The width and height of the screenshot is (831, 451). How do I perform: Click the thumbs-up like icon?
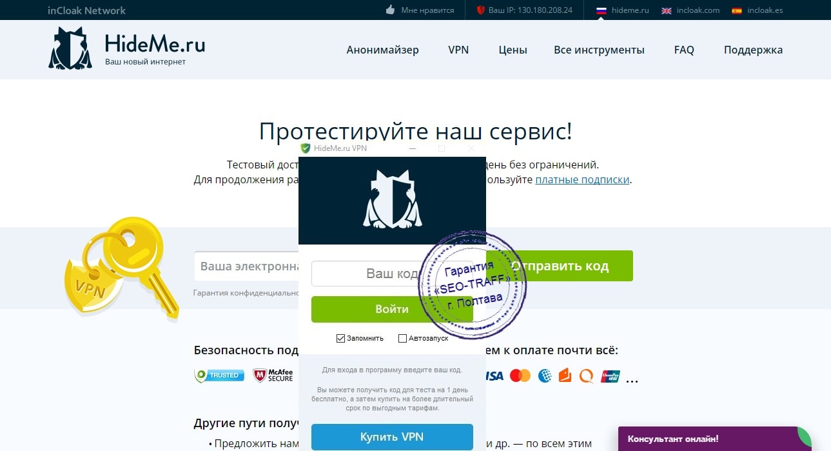tap(389, 10)
